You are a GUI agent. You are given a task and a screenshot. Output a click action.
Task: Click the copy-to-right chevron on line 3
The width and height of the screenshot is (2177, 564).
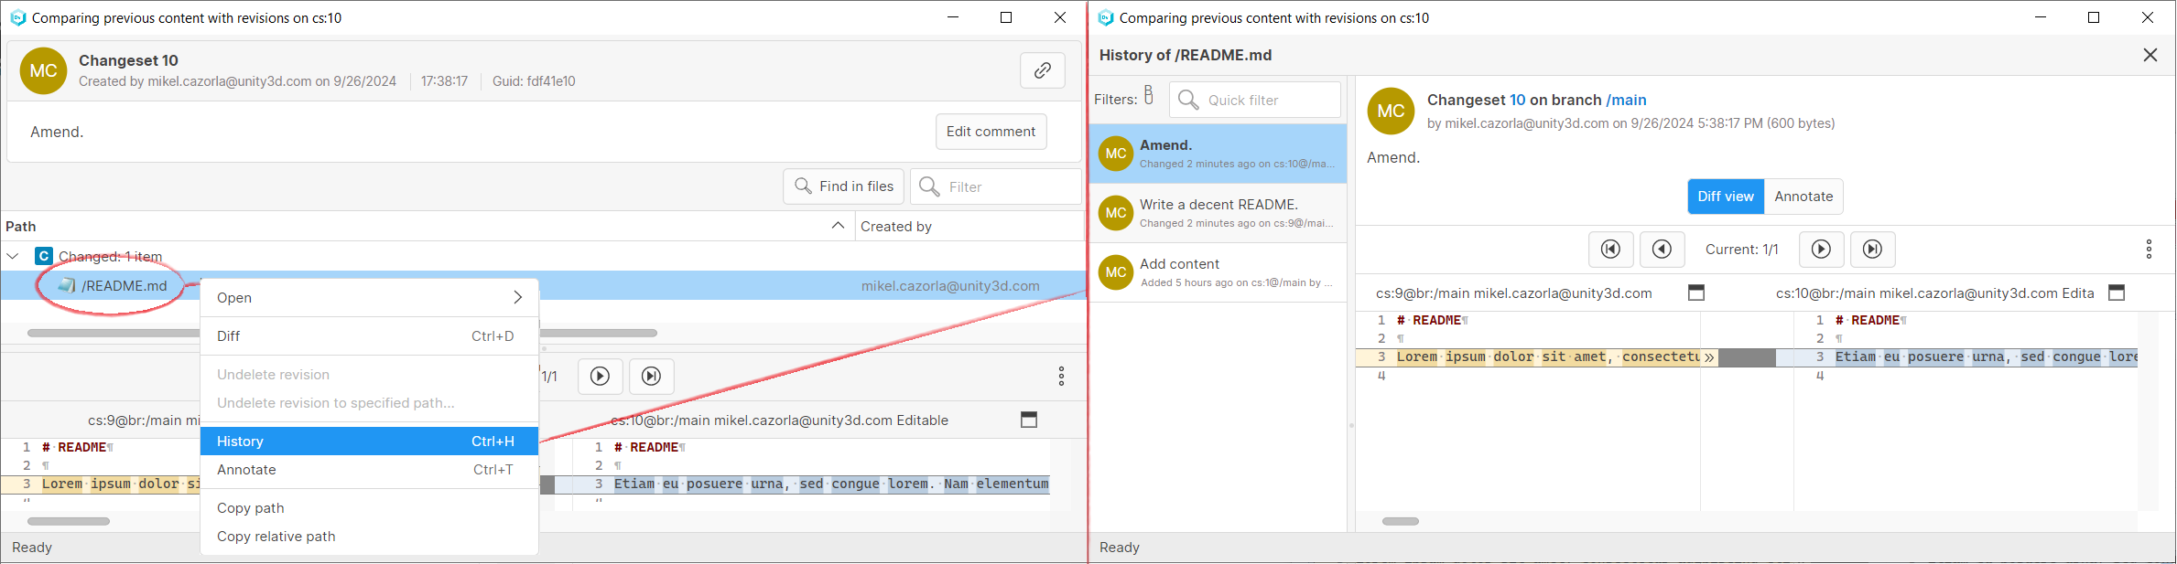1708,357
